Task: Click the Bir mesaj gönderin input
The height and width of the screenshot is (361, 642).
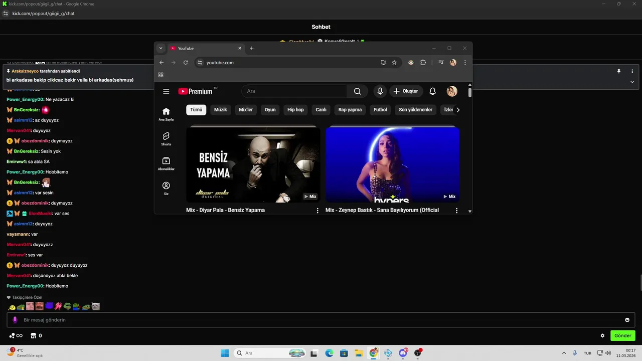Action: (x=321, y=320)
